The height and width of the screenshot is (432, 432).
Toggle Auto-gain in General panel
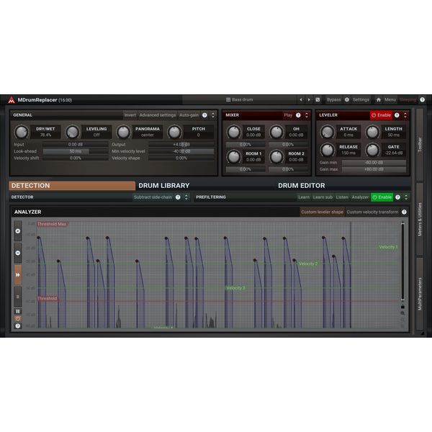(x=189, y=115)
